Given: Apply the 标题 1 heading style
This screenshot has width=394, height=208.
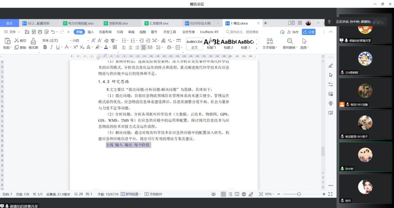Looking at the screenshot, I should pyautogui.click(x=212, y=43).
